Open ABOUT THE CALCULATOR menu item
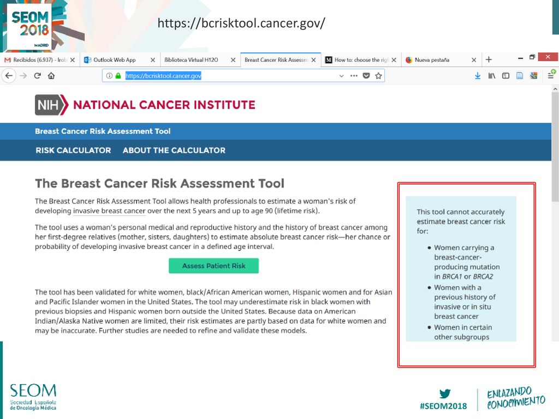The width and height of the screenshot is (559, 419). pyautogui.click(x=174, y=151)
